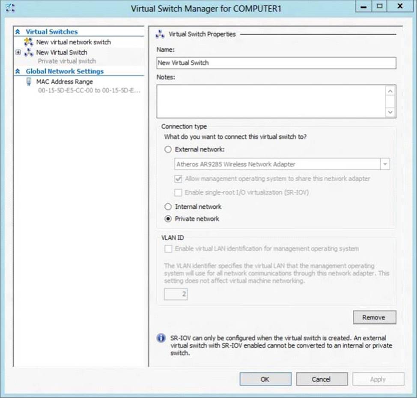The height and width of the screenshot is (398, 417).
Task: Select the Internal network radio button
Action: pos(168,206)
